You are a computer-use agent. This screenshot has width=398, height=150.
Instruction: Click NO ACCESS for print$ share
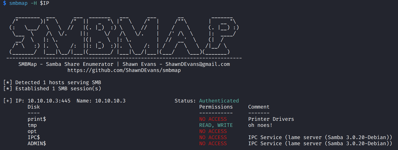[213, 119]
